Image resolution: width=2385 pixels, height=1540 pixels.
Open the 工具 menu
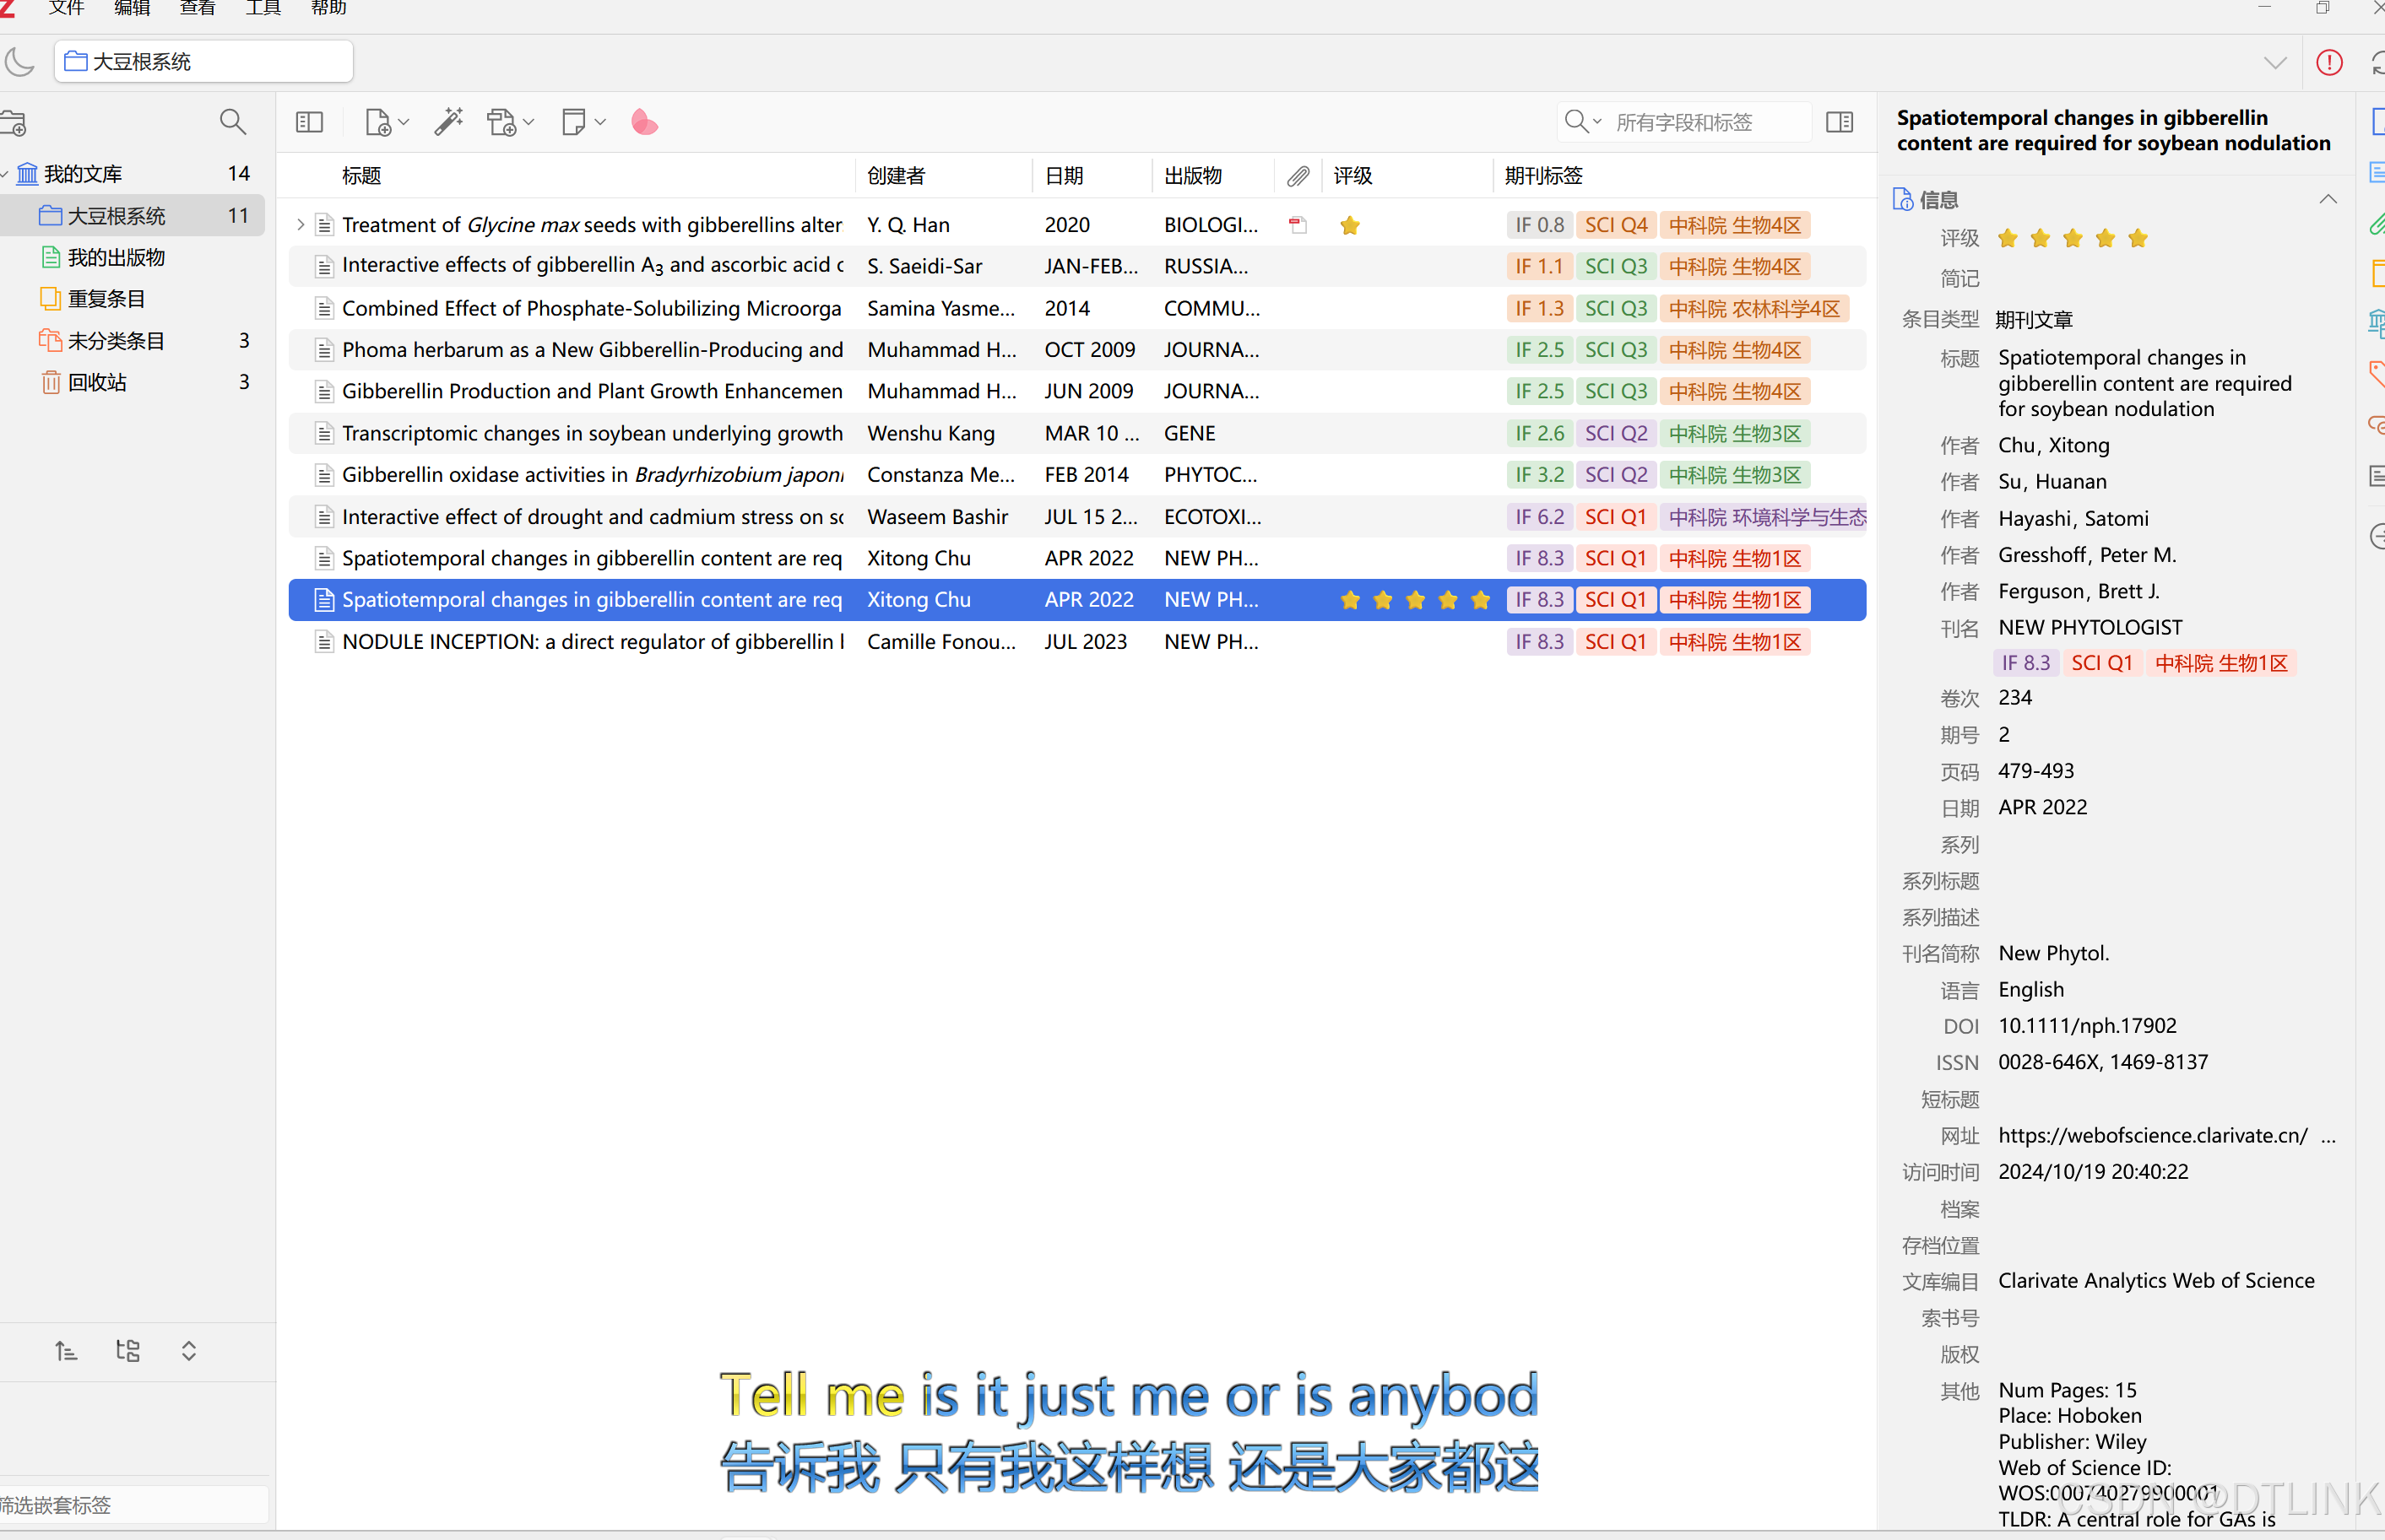coord(263,9)
